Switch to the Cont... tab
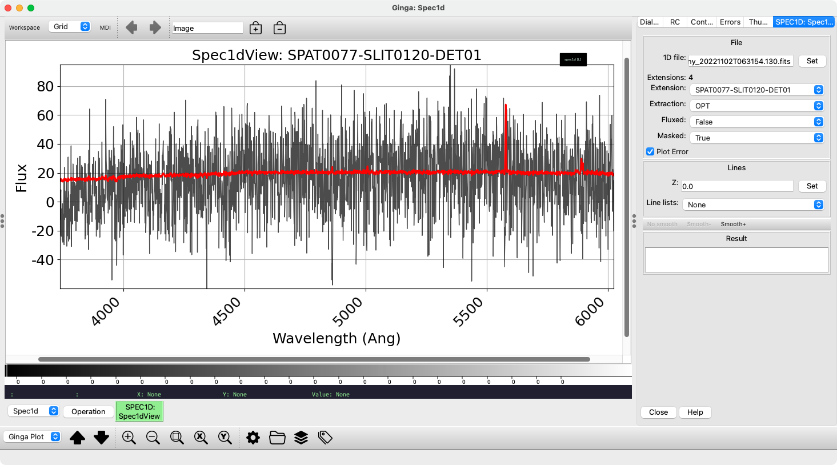This screenshot has width=837, height=465. [702, 22]
